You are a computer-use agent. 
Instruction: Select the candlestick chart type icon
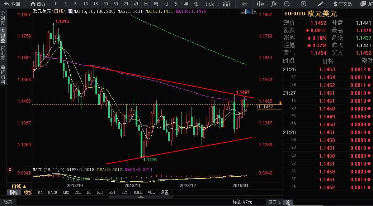(x=260, y=4)
